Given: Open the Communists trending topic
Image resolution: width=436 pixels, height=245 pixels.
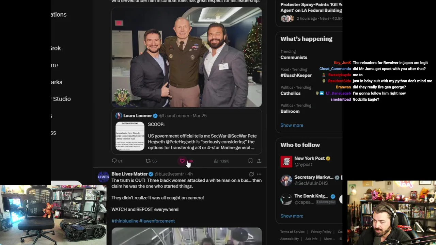Looking at the screenshot, I should click(294, 58).
